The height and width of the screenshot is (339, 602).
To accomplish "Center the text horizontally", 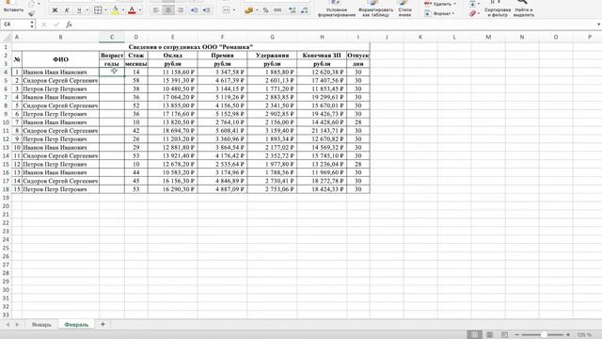I will click(168, 10).
